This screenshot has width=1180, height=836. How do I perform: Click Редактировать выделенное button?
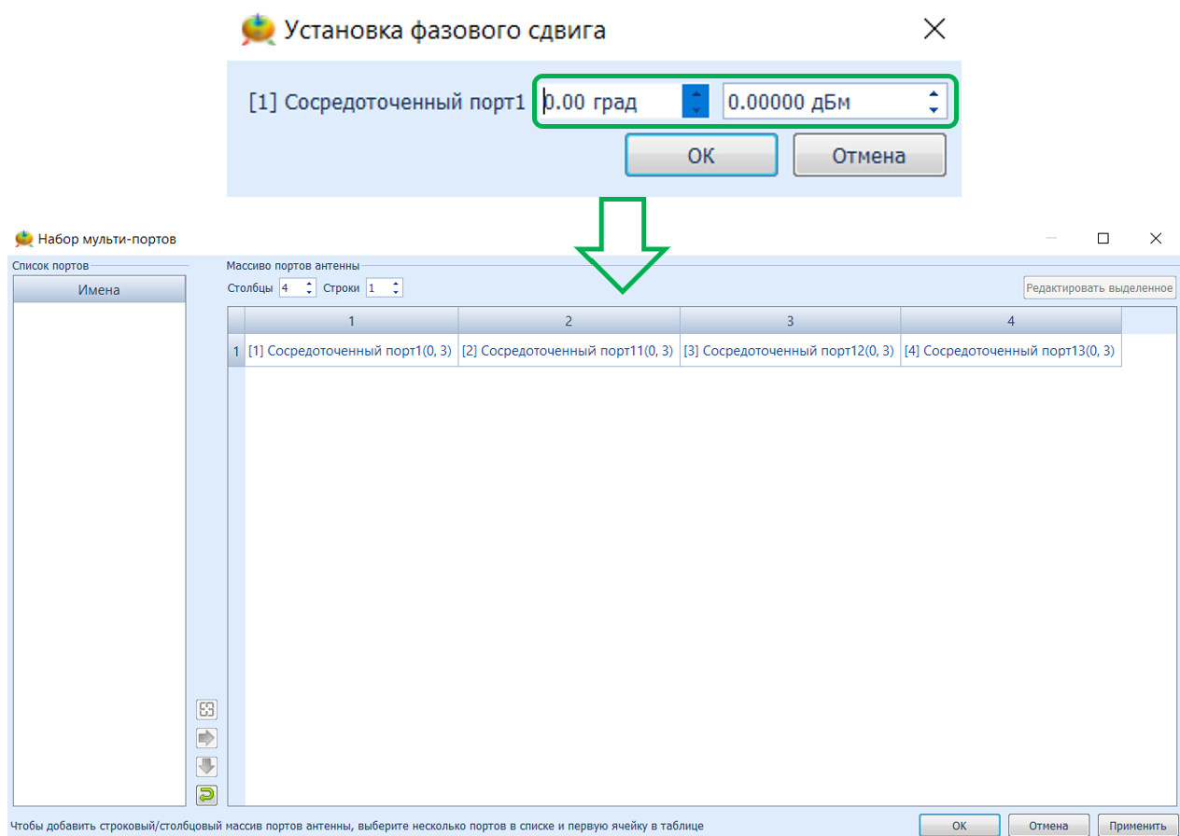[1099, 288]
